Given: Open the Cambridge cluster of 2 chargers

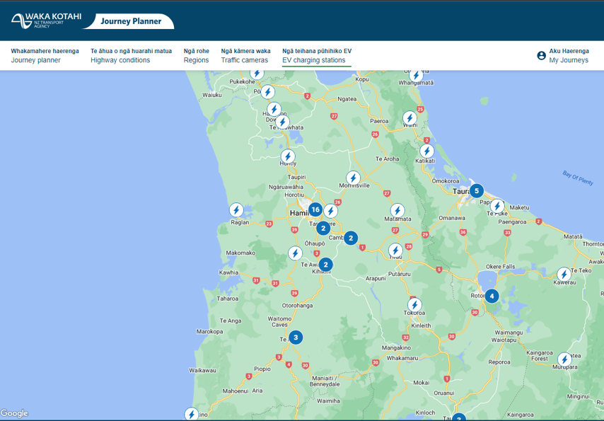Looking at the screenshot, I should point(351,238).
